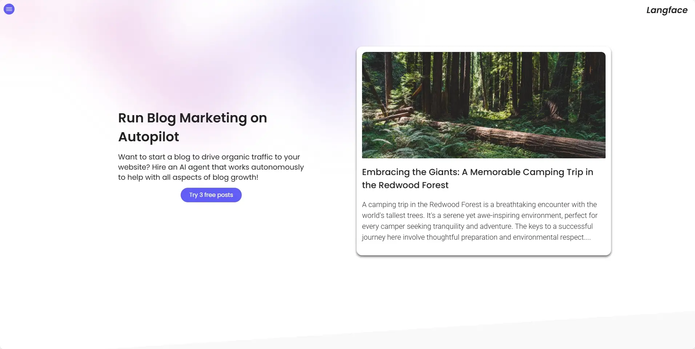Open the purple hamburger menu icon
695x349 pixels.
pyautogui.click(x=9, y=9)
